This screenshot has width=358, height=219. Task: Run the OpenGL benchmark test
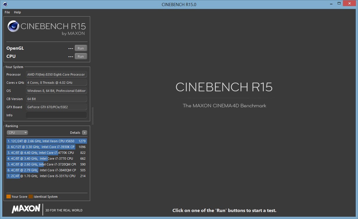[81, 48]
